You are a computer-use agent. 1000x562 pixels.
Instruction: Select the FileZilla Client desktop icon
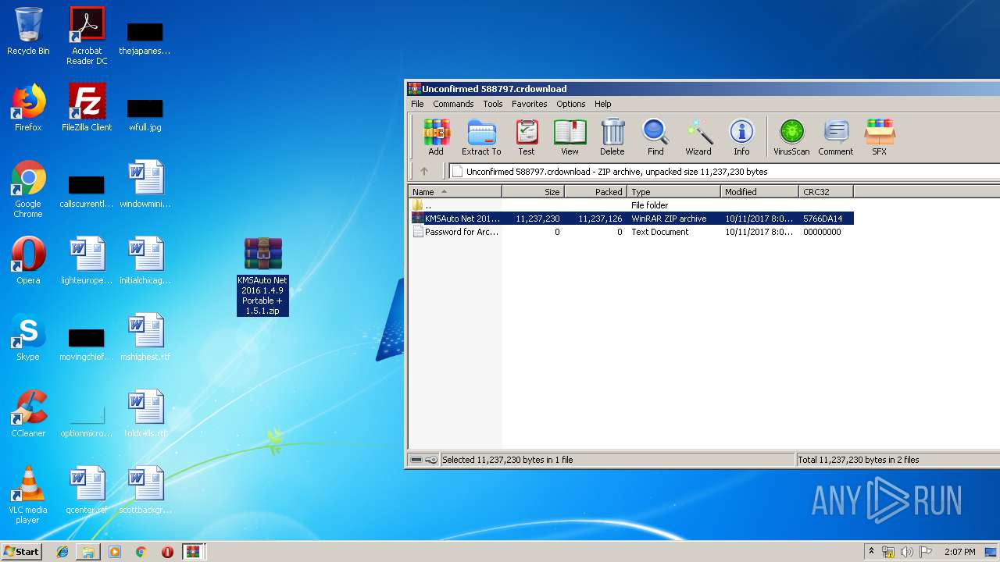tap(87, 108)
